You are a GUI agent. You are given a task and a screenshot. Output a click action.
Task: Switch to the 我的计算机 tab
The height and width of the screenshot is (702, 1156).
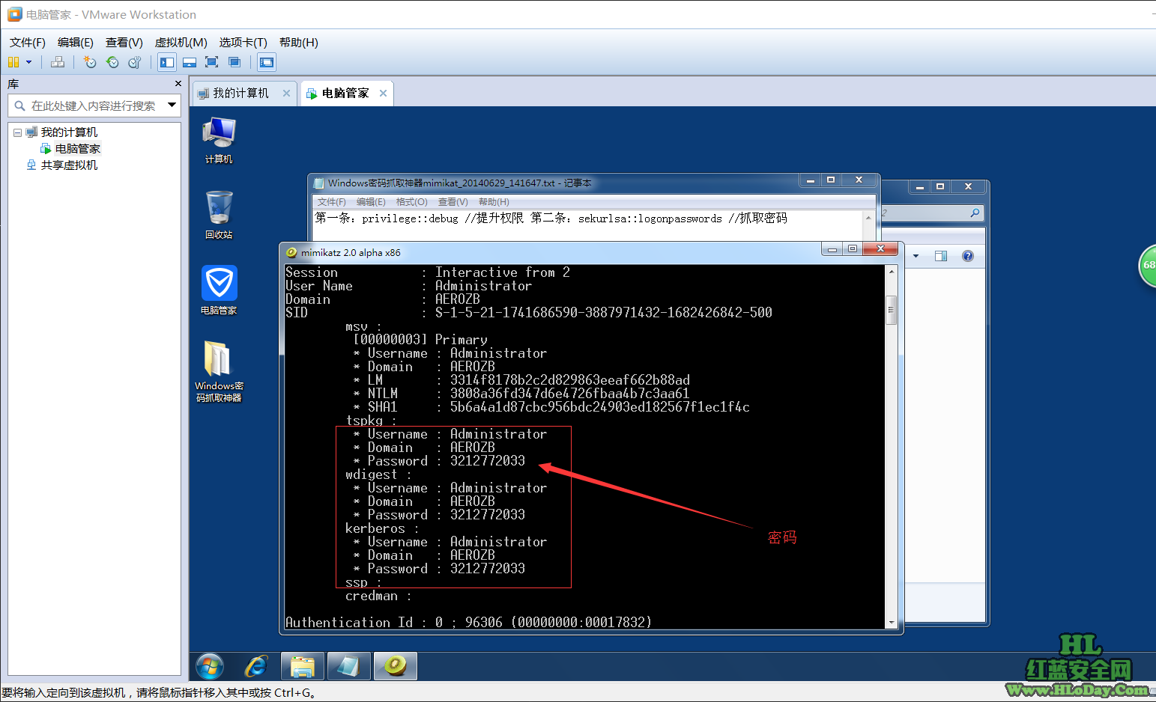click(241, 93)
